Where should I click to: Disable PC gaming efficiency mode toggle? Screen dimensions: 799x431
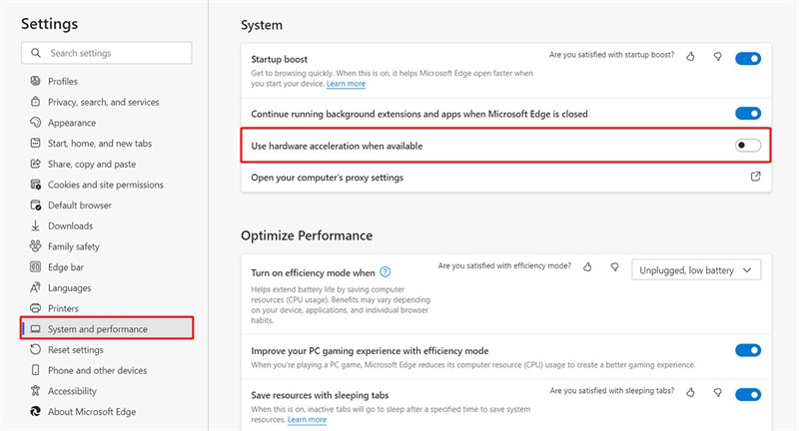(748, 350)
